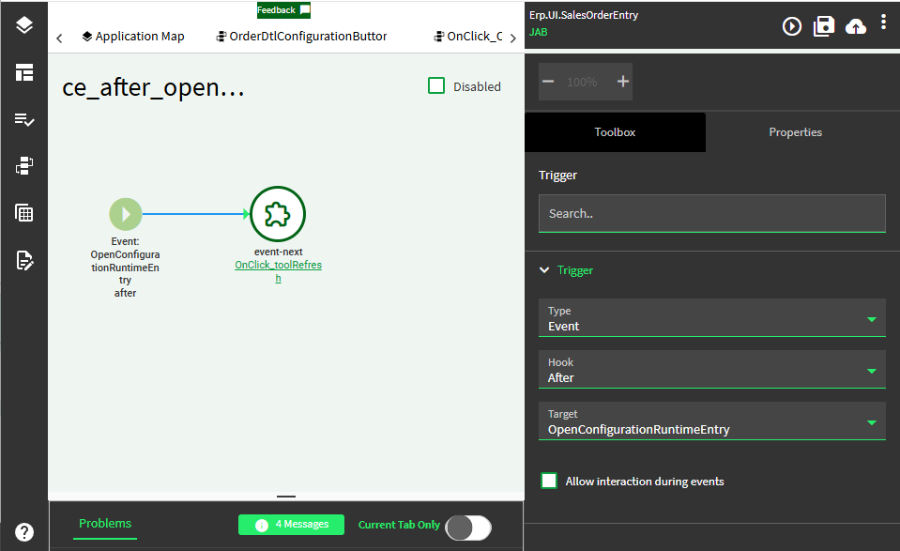Click the Feedback button at the top
This screenshot has height=551, width=900.
[283, 10]
